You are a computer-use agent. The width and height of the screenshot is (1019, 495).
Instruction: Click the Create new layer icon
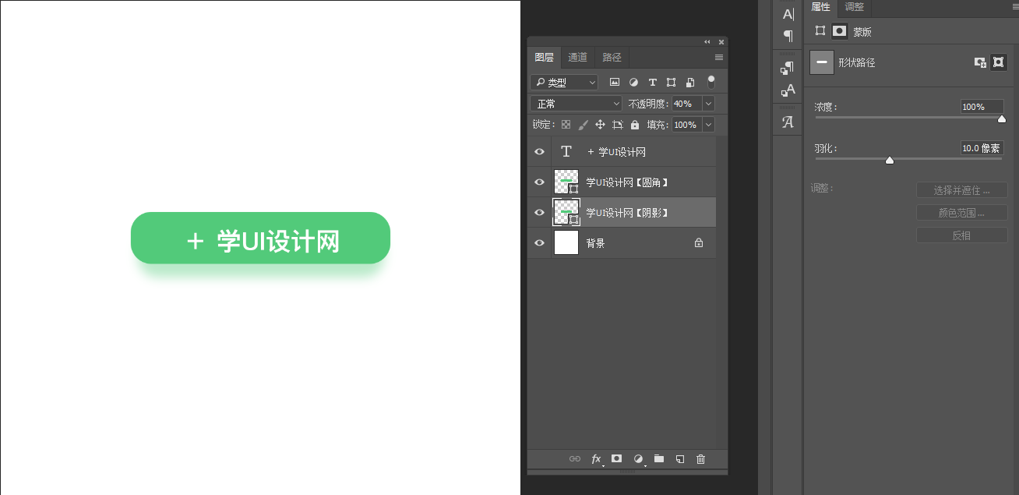[679, 459]
